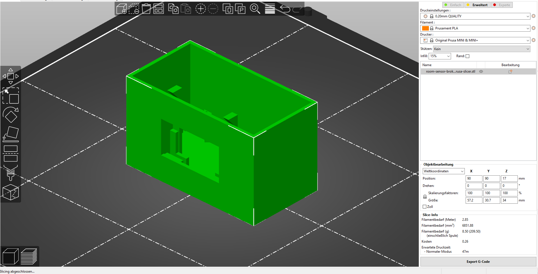Select the Rotate tool
The image size is (538, 274).
tap(11, 115)
